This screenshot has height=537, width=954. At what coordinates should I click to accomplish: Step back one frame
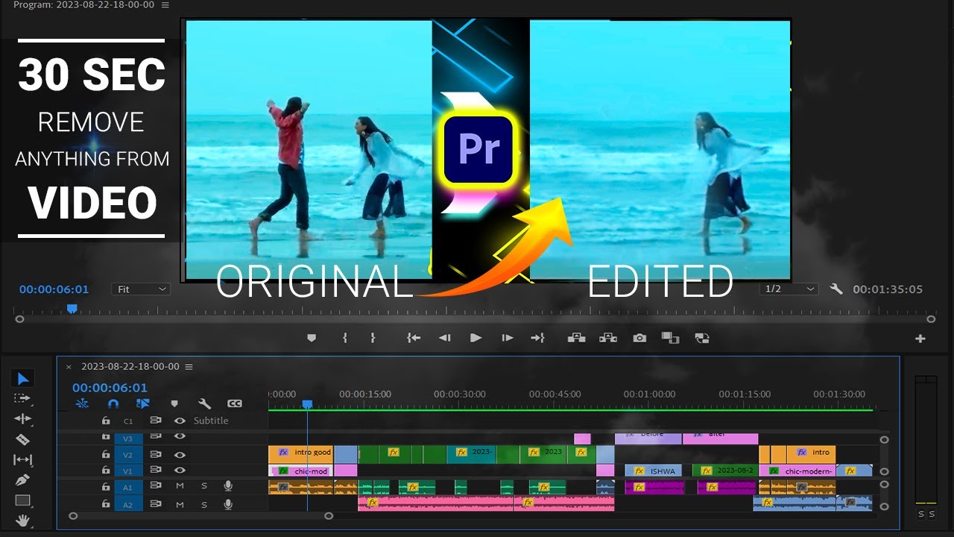point(445,338)
